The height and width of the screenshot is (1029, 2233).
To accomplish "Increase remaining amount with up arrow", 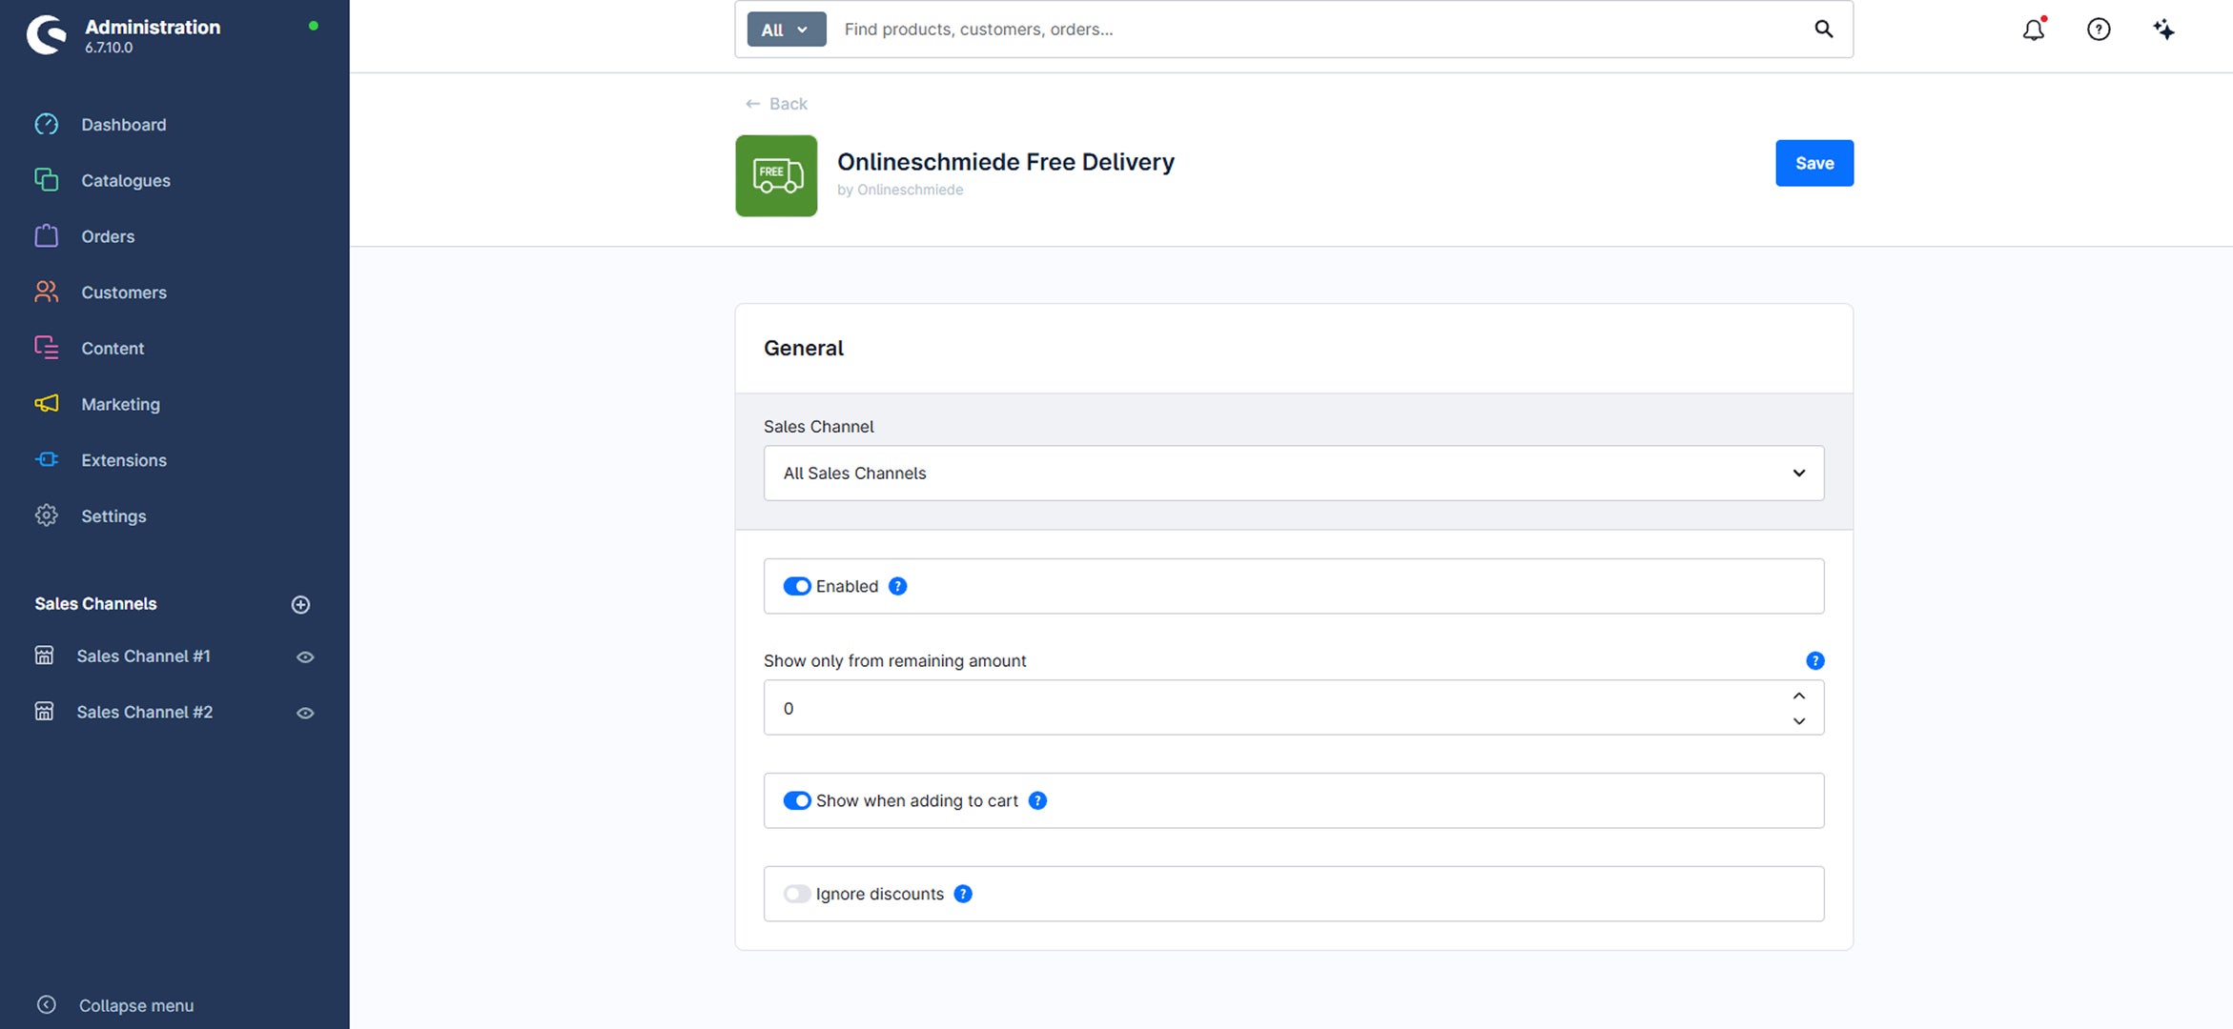I will coord(1798,696).
